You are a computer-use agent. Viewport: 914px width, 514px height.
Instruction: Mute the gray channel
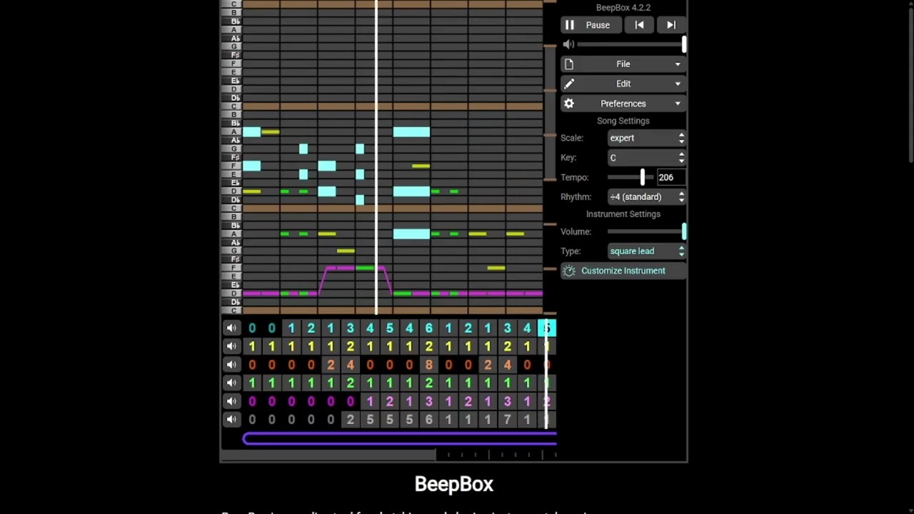(231, 420)
